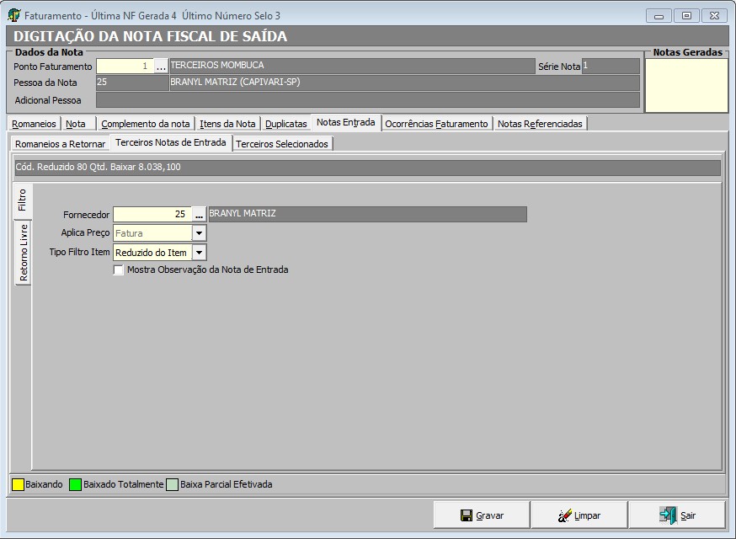Click the Limpar clear button
736x539 pixels.
point(579,515)
